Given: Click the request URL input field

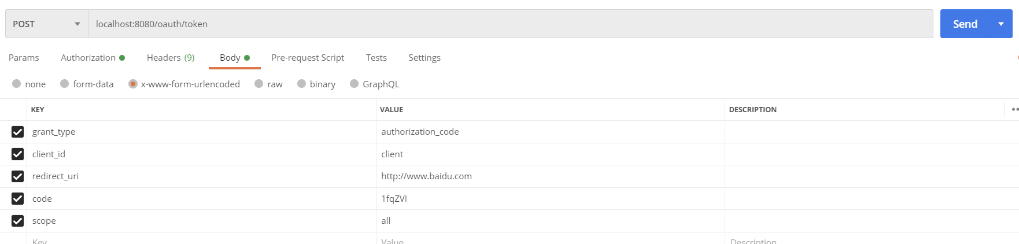Looking at the screenshot, I should click(509, 24).
